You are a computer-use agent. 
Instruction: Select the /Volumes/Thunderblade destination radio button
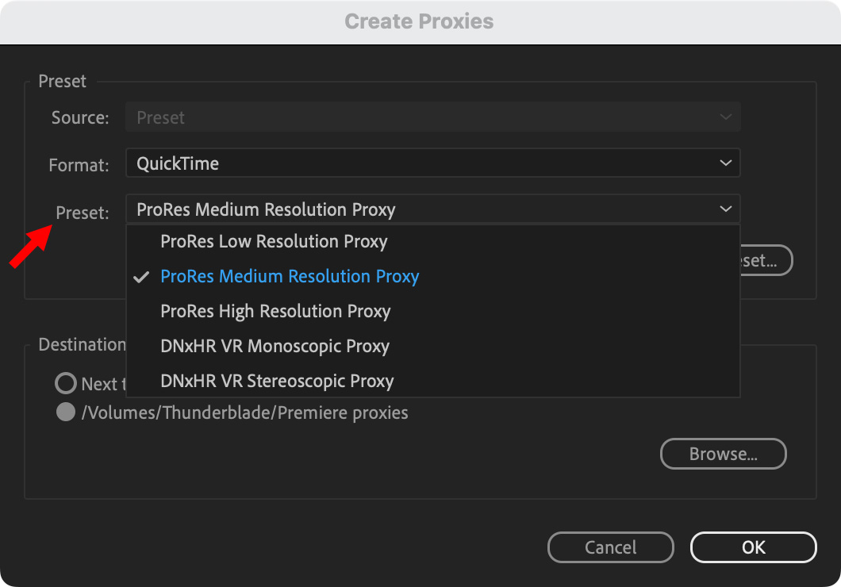(66, 412)
